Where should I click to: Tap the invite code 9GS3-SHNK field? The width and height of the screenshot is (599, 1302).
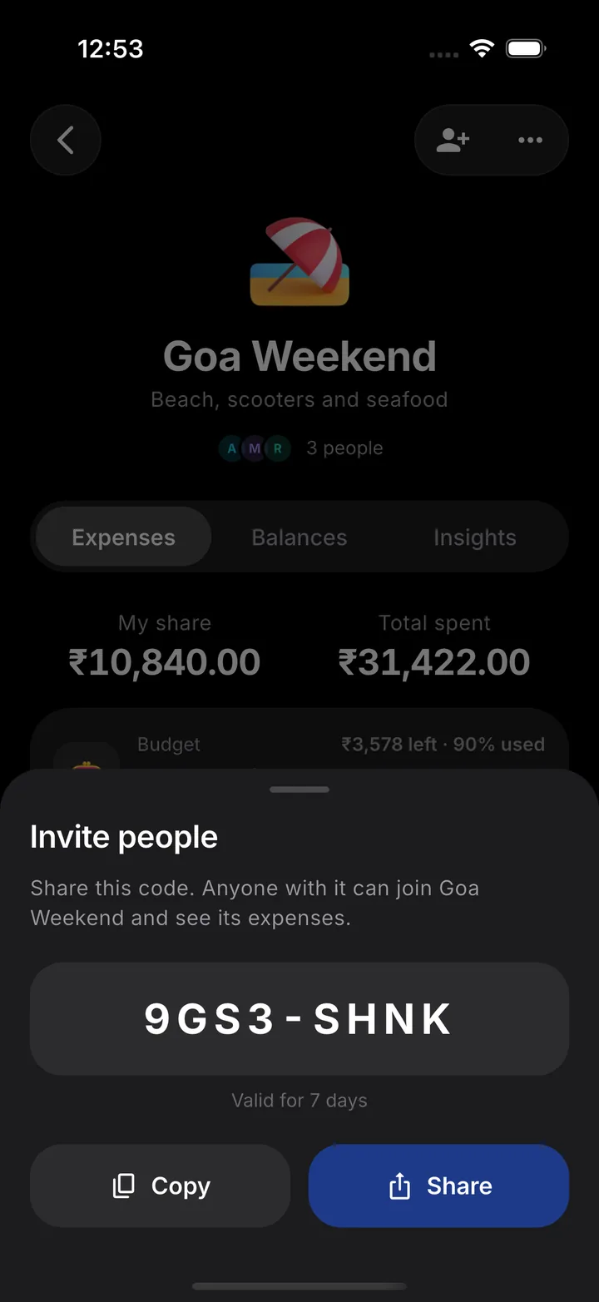(299, 1019)
